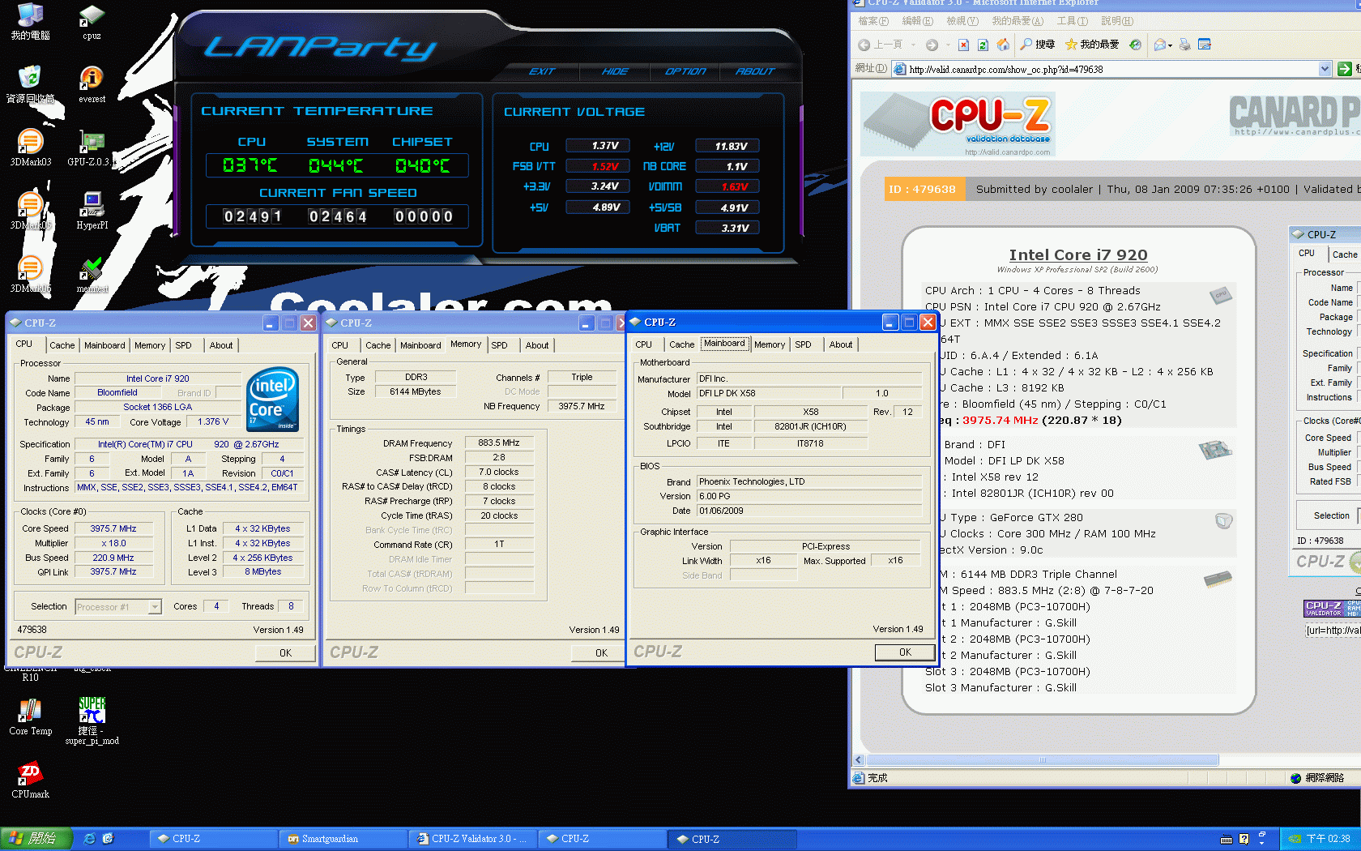Click the IE Home icon
Screen dimensions: 1361x851
tap(1003, 45)
